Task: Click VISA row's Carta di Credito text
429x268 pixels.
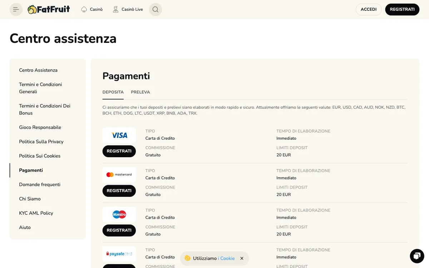Action: pyautogui.click(x=160, y=138)
